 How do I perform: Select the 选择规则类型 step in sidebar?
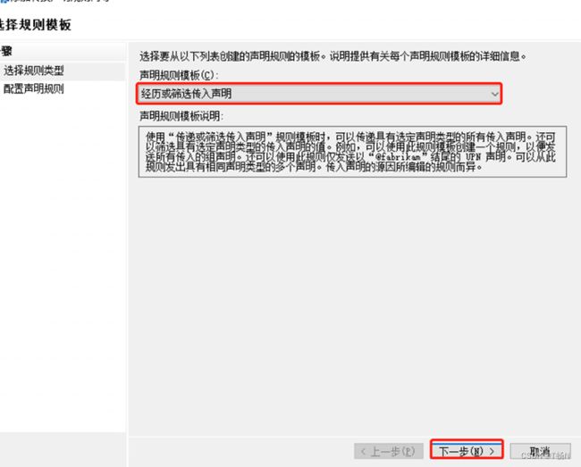34,71
